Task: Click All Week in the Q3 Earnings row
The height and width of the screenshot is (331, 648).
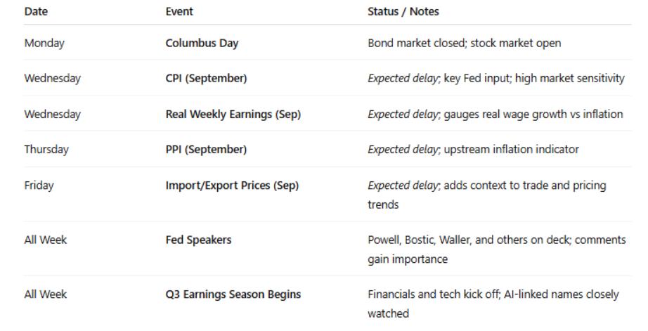Action: coord(46,294)
